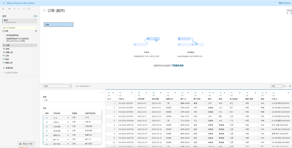
Task: Collapse the metadata pane with the left chevron
Action: click(x=102, y=92)
